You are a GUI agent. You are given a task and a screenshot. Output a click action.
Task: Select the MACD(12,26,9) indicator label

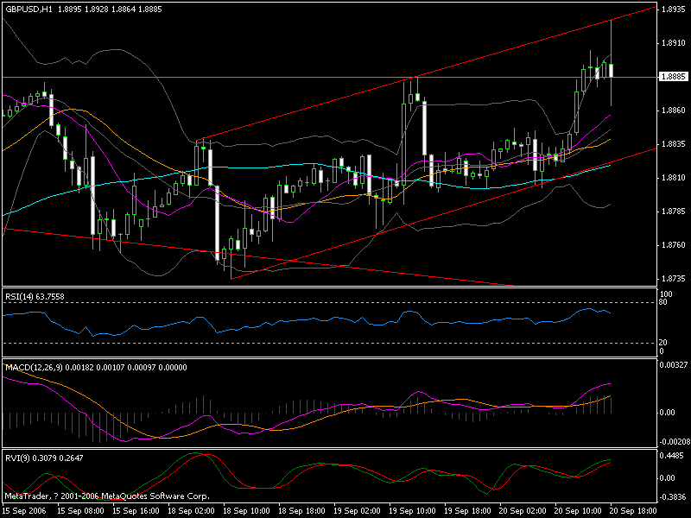(96, 368)
